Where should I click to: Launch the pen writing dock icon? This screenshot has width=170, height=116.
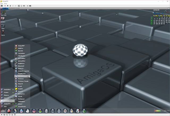(78, 111)
